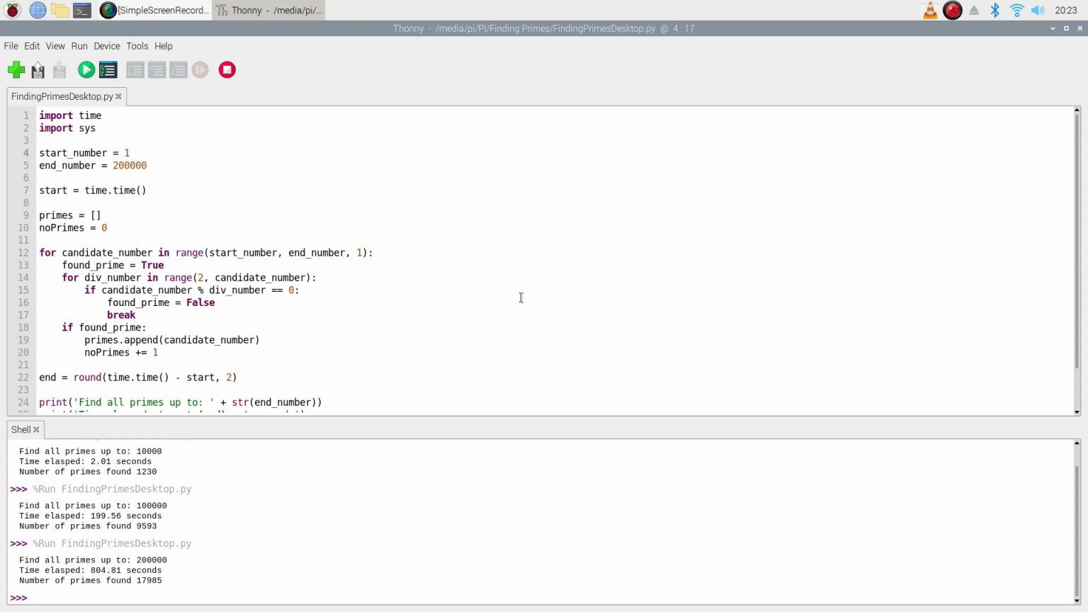Open the Tools menu

137,46
